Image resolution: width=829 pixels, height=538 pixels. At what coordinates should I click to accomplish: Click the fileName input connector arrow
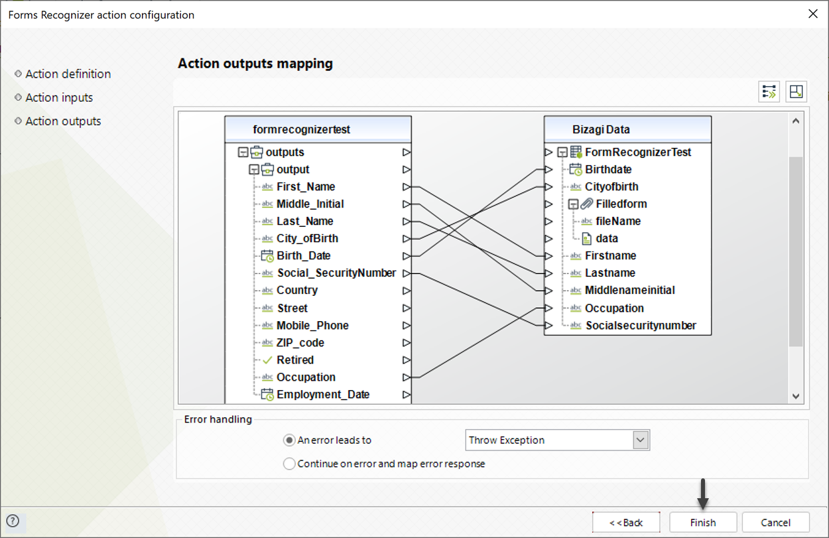(x=548, y=221)
